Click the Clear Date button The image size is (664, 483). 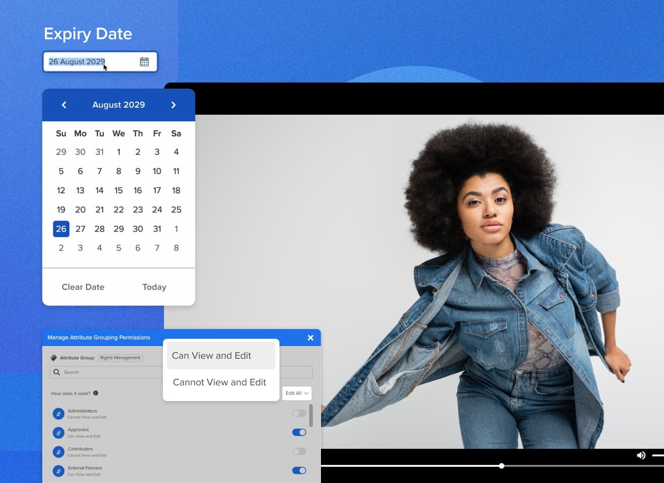pyautogui.click(x=83, y=287)
